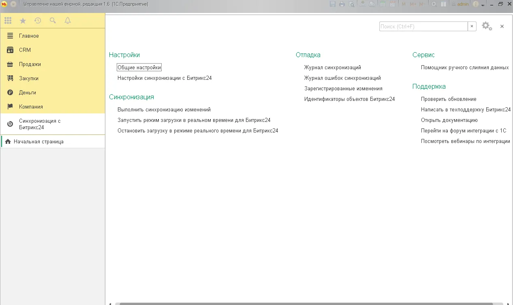Open the gear settings icon near search
513x305 pixels.
(486, 26)
